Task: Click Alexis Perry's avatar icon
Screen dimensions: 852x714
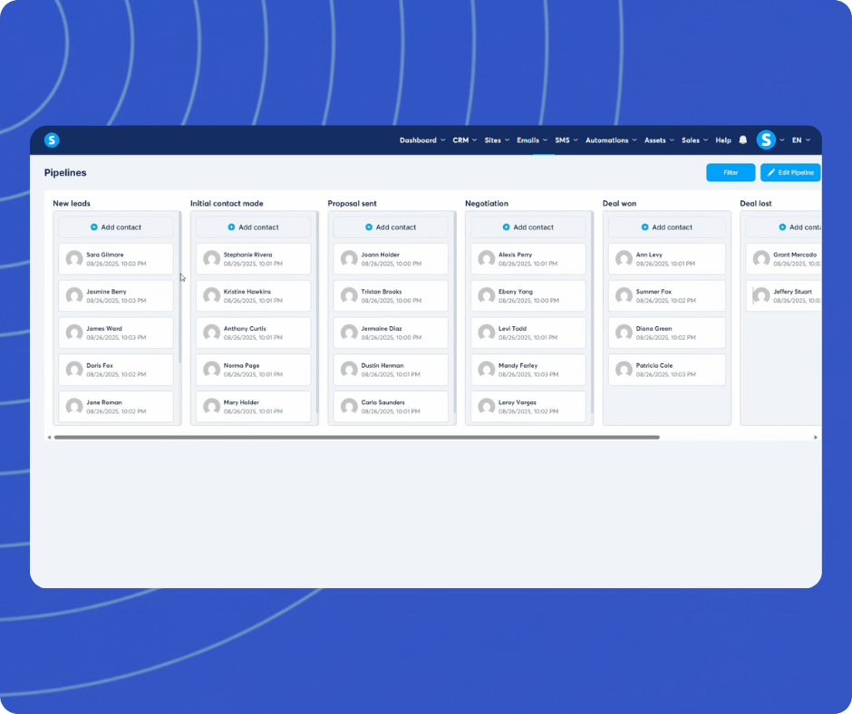Action: coord(487,258)
